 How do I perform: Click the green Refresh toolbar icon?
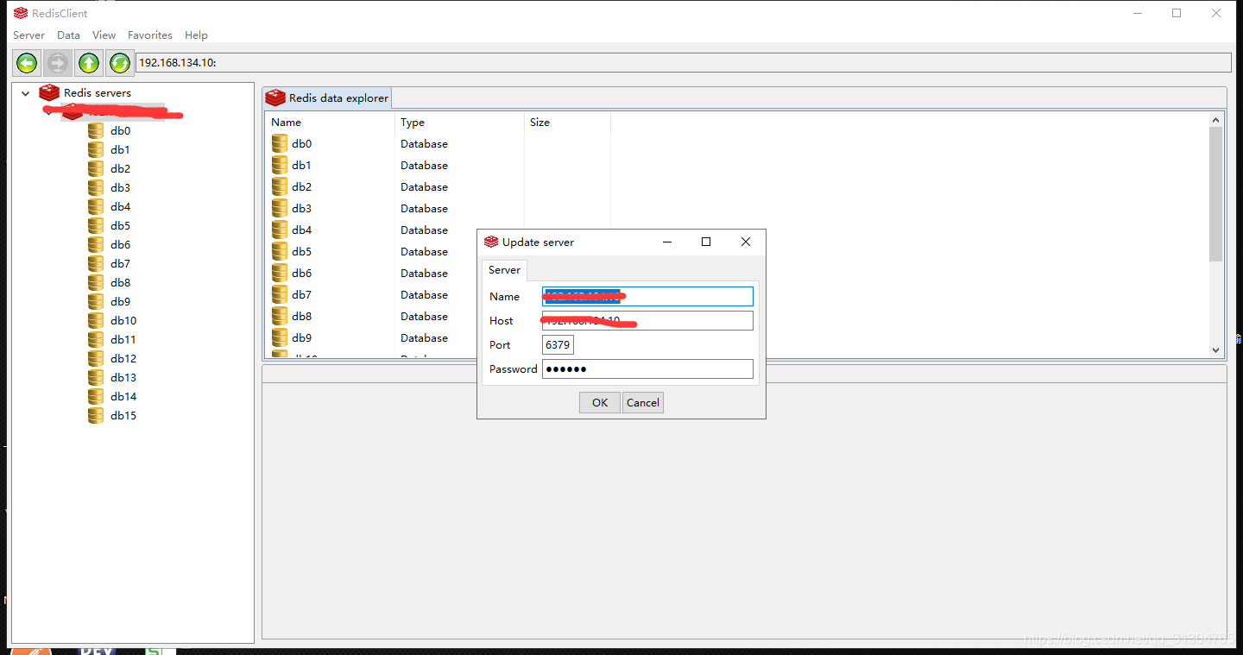tap(120, 63)
